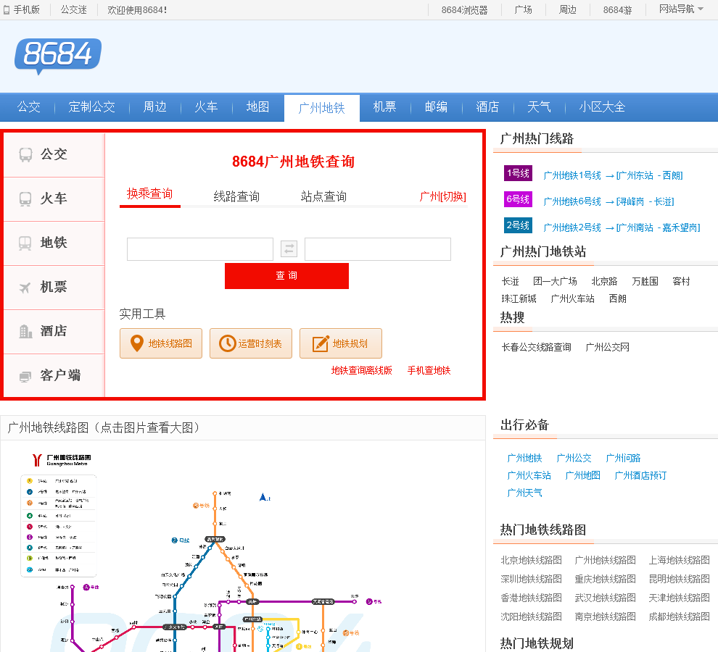The width and height of the screenshot is (718, 652).
Task: Click the 8684 logo
Action: click(58, 56)
